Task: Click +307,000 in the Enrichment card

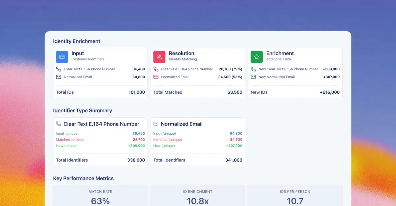Action: 331,77
